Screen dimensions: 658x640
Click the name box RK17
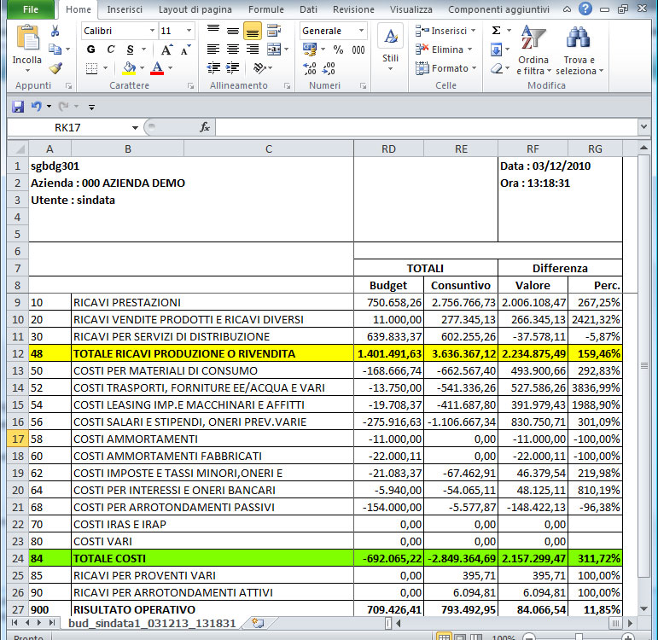[68, 128]
